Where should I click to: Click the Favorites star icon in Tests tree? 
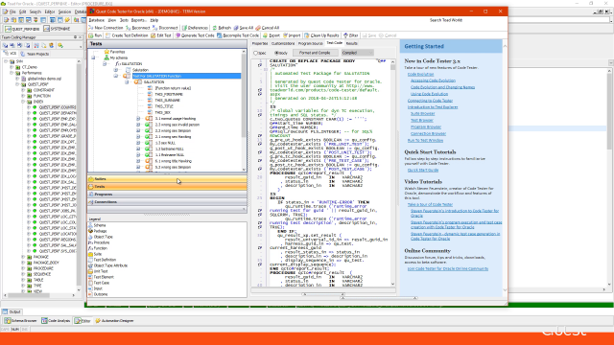pos(106,52)
